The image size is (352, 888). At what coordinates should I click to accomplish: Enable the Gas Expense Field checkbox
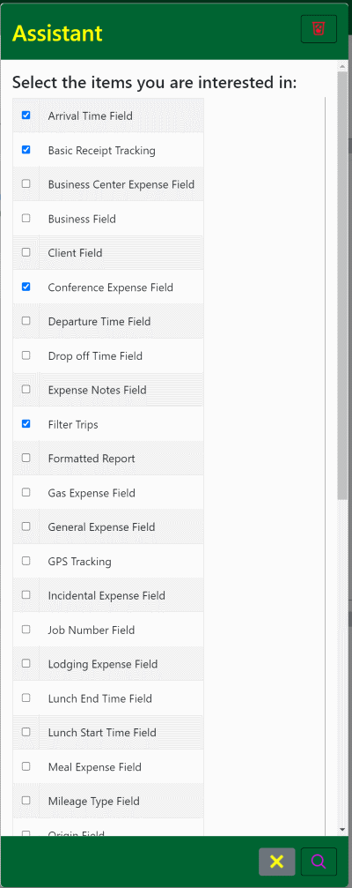pos(26,492)
